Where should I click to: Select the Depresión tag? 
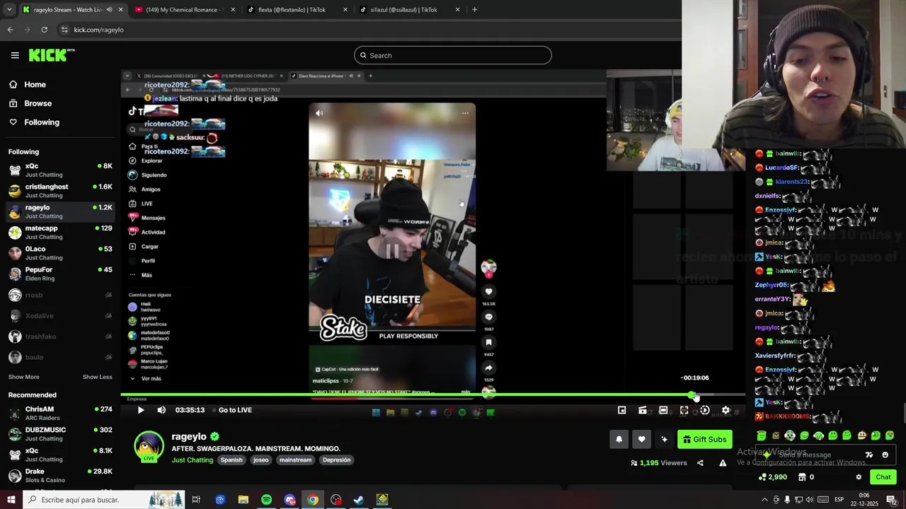pos(336,460)
